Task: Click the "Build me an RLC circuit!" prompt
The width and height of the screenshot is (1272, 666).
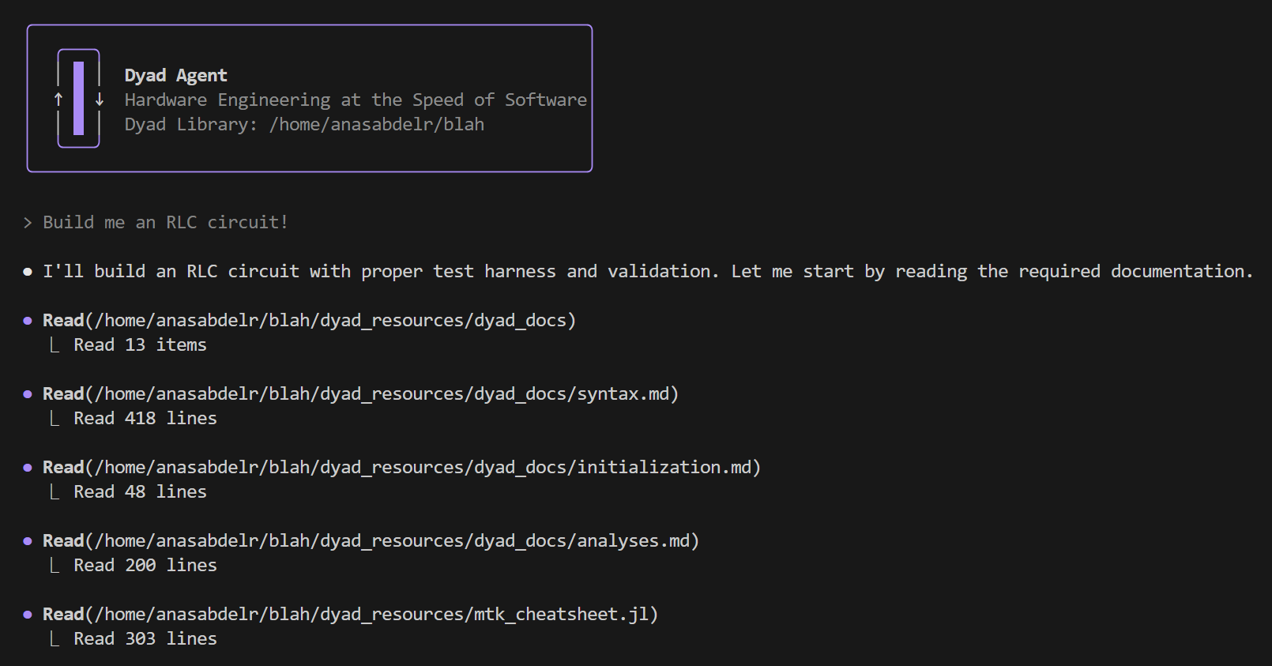Action: click(165, 223)
